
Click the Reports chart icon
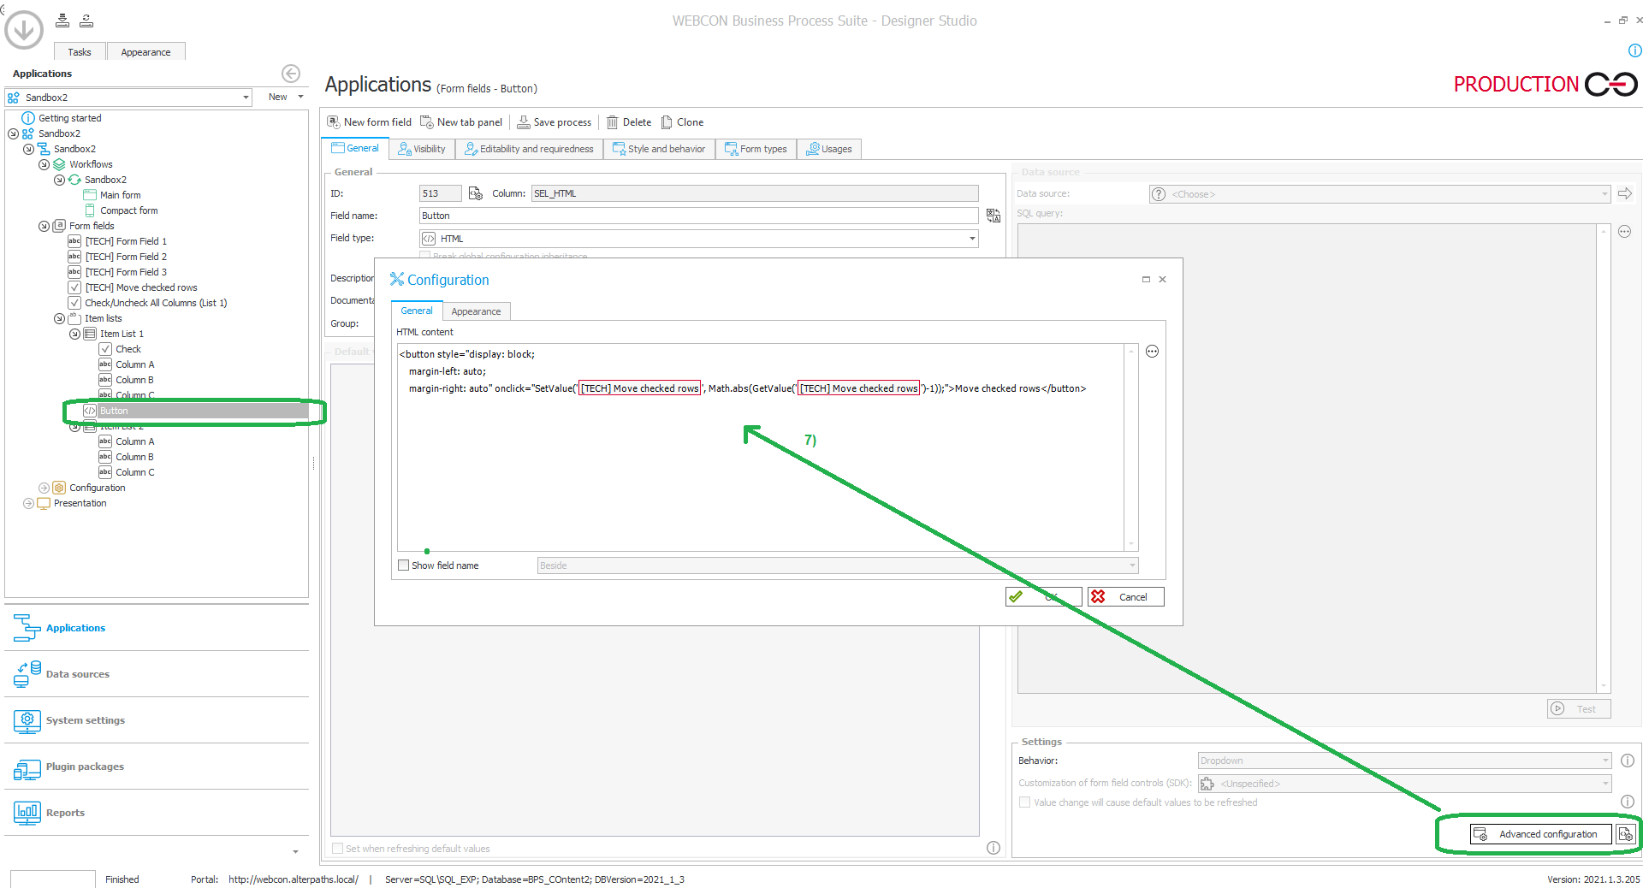pos(27,813)
